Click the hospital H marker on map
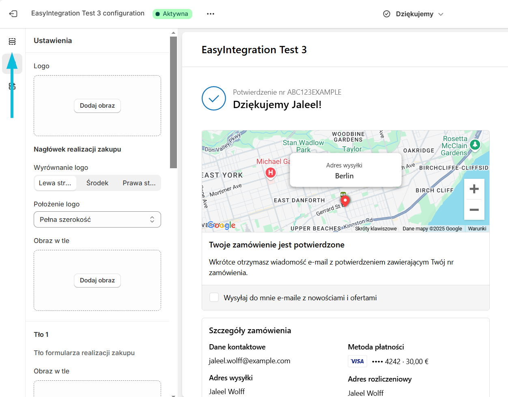The width and height of the screenshot is (508, 397). (x=271, y=173)
